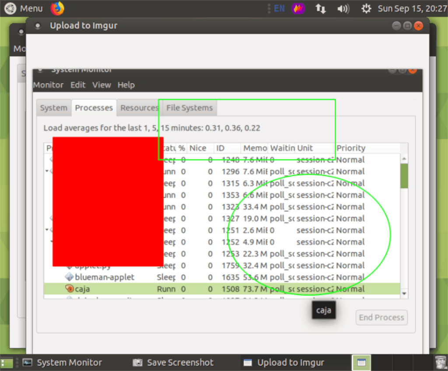Switch to the Resources tab
The width and height of the screenshot is (448, 371).
click(139, 107)
